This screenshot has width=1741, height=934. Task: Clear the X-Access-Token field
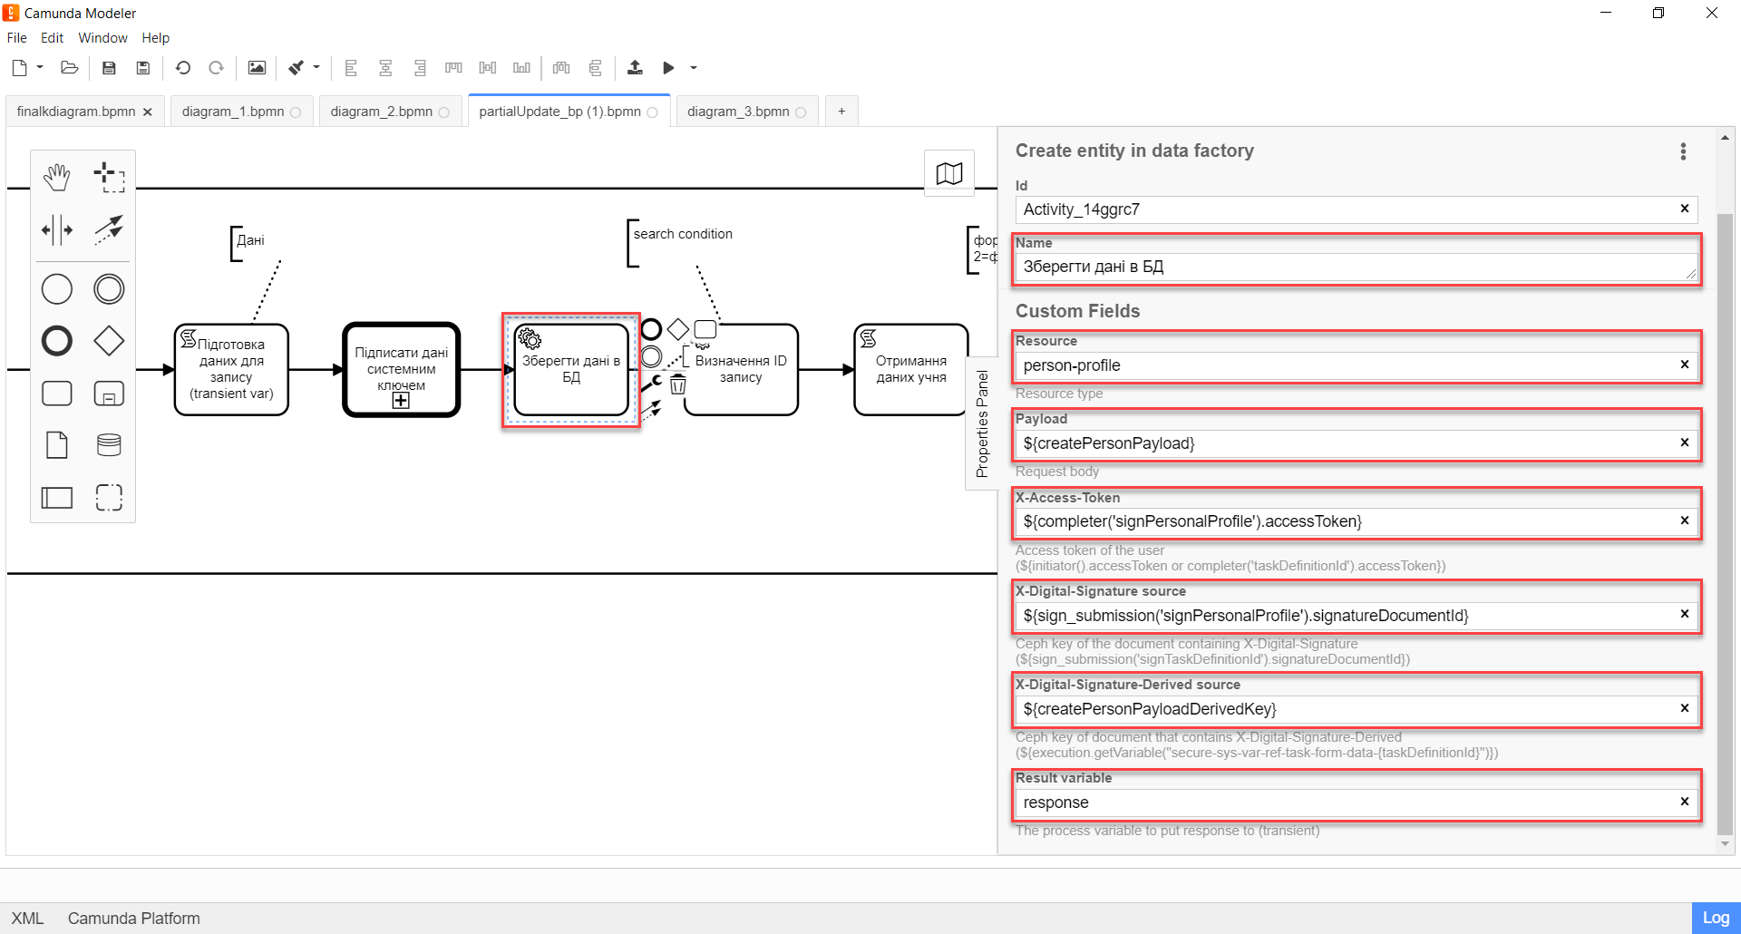pyautogui.click(x=1684, y=521)
